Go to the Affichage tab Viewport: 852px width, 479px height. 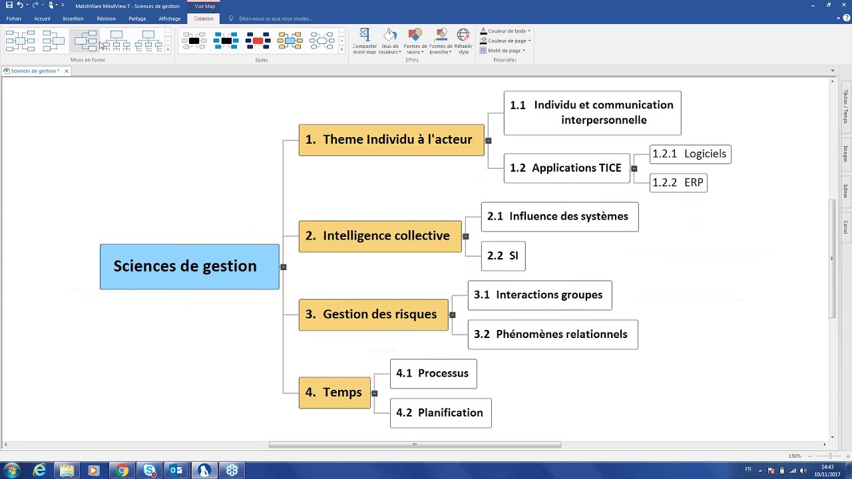tap(170, 19)
